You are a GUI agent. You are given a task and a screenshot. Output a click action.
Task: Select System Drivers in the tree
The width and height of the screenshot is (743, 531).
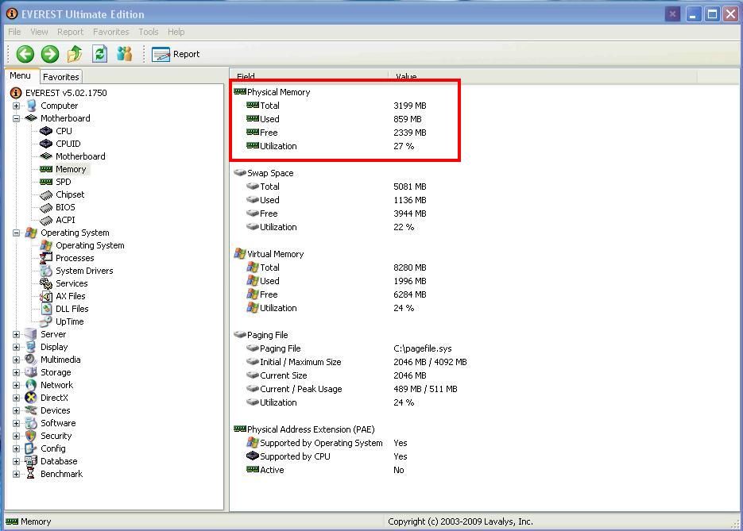[84, 271]
